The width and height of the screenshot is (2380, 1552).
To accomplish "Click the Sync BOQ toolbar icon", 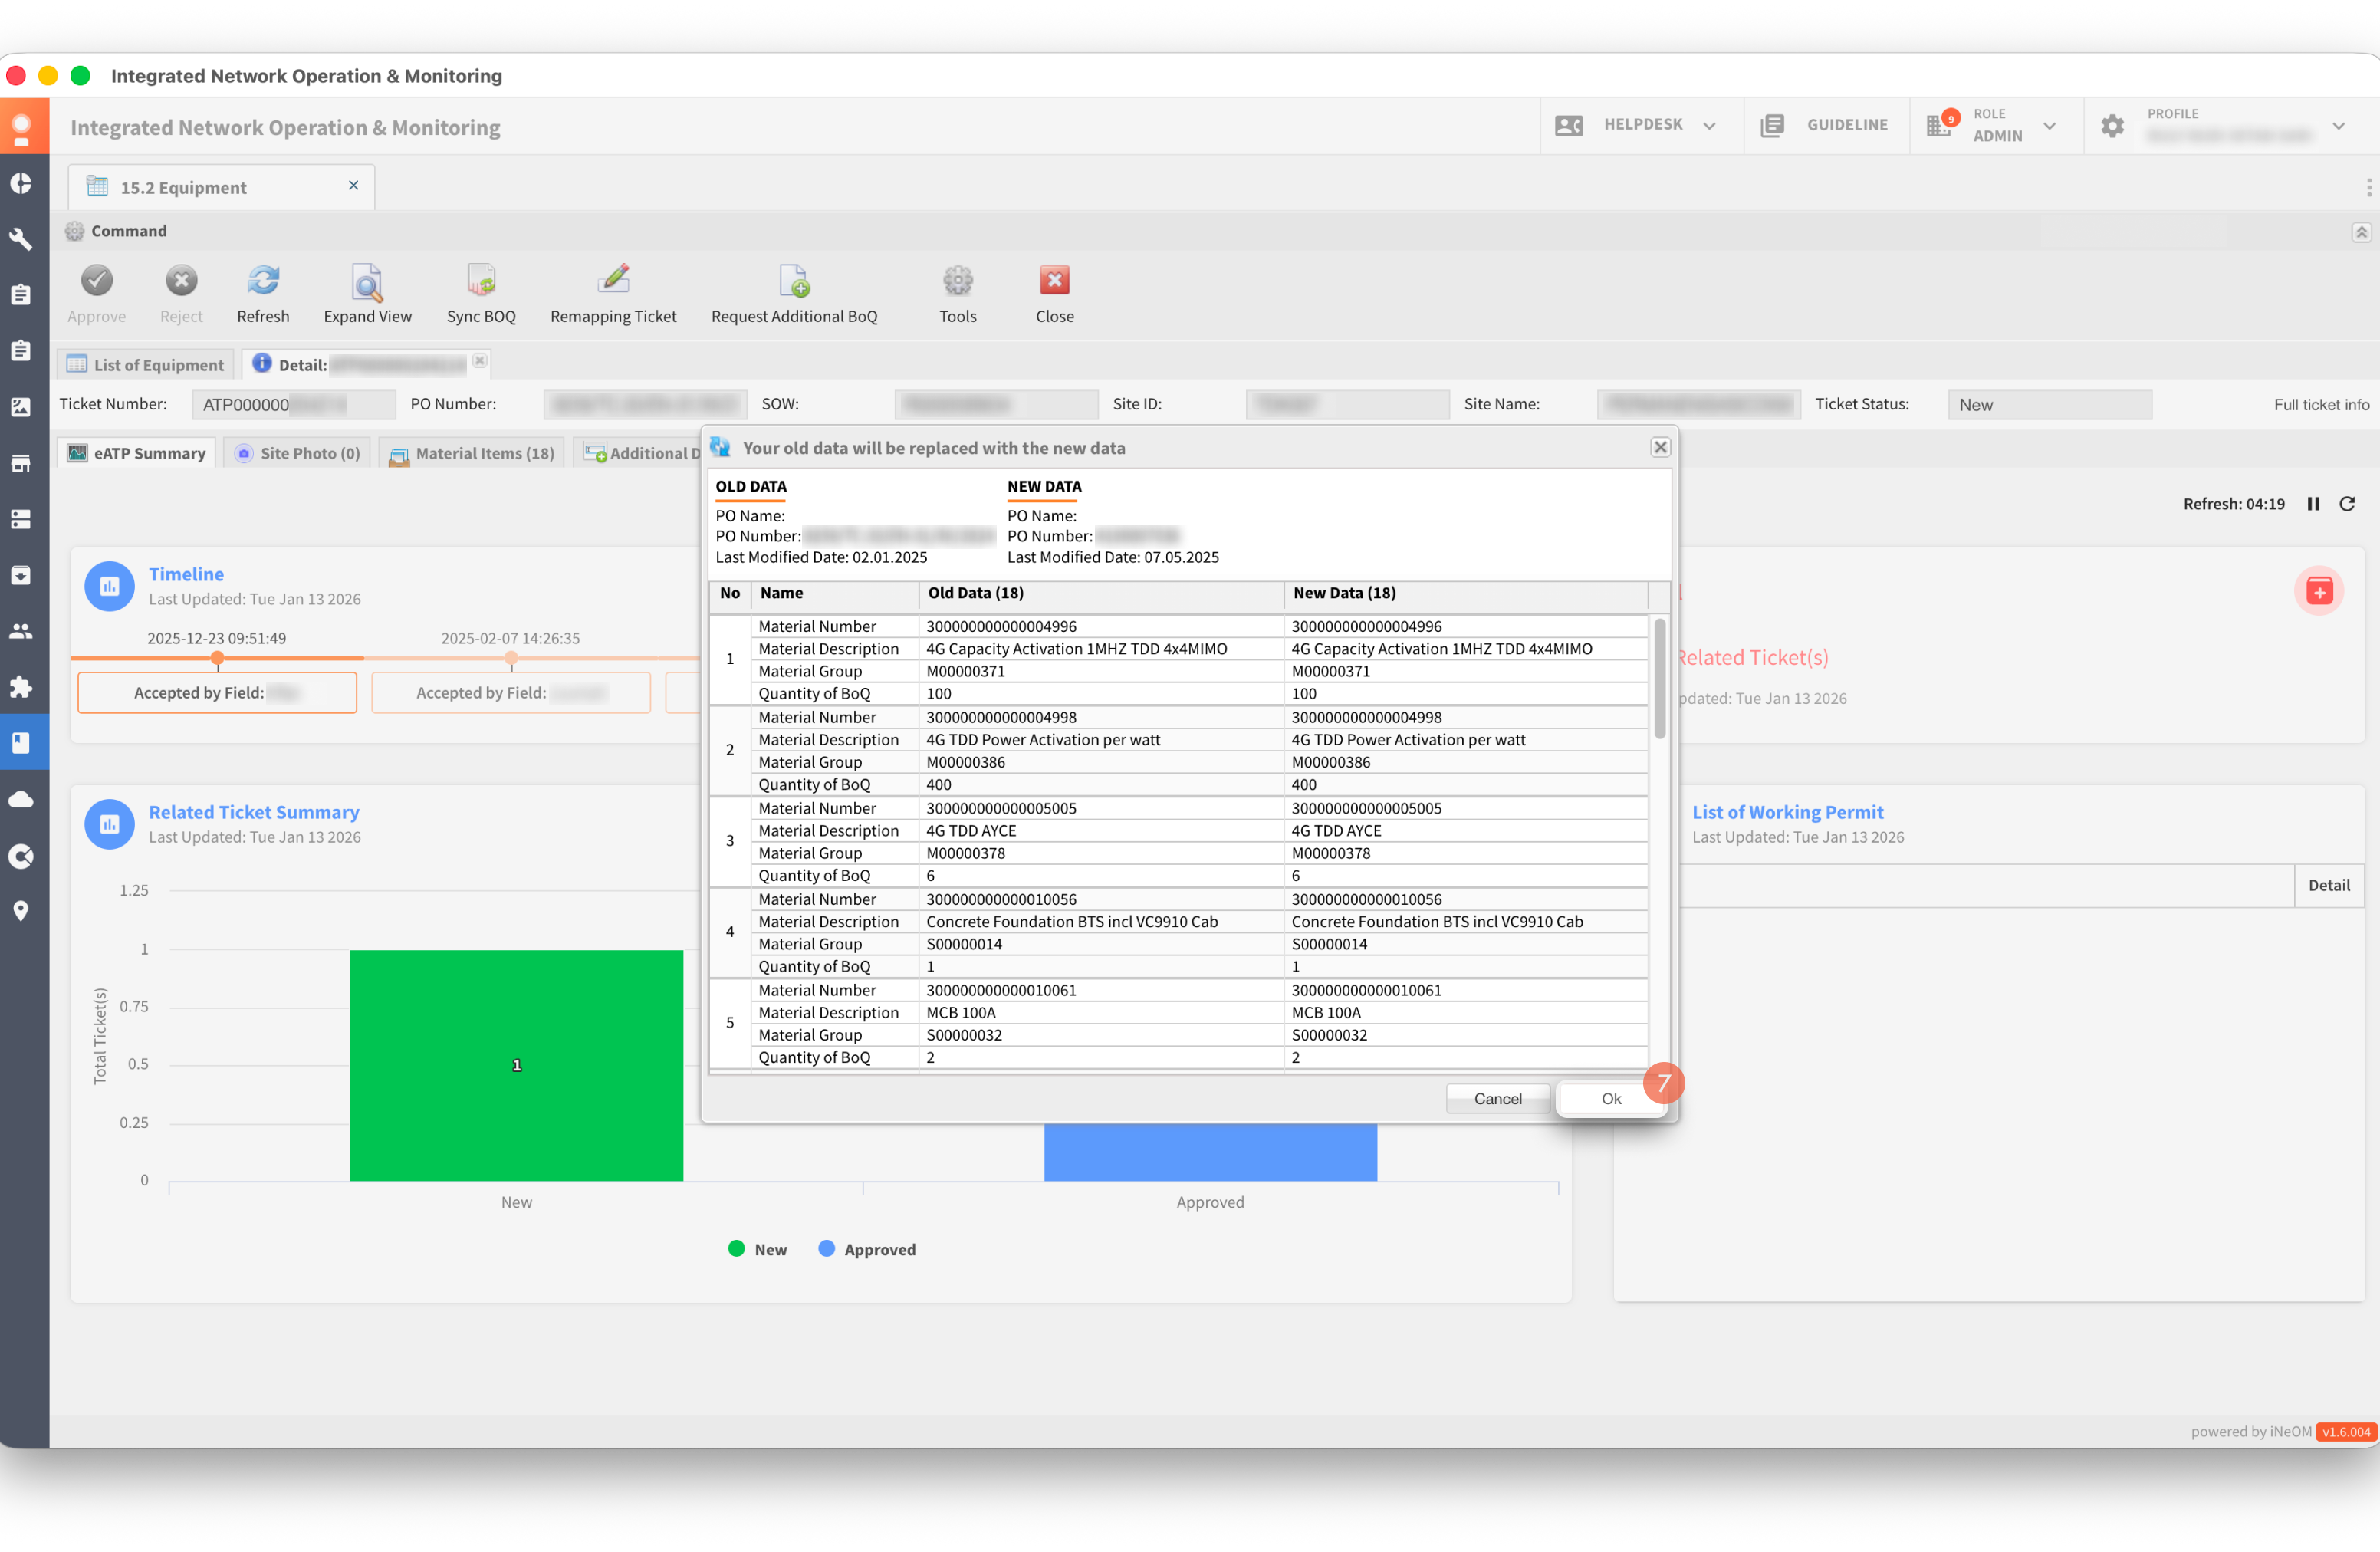I will pos(481,282).
